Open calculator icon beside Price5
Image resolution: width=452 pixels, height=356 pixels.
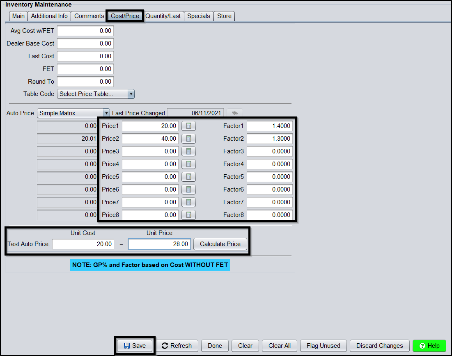click(x=188, y=176)
